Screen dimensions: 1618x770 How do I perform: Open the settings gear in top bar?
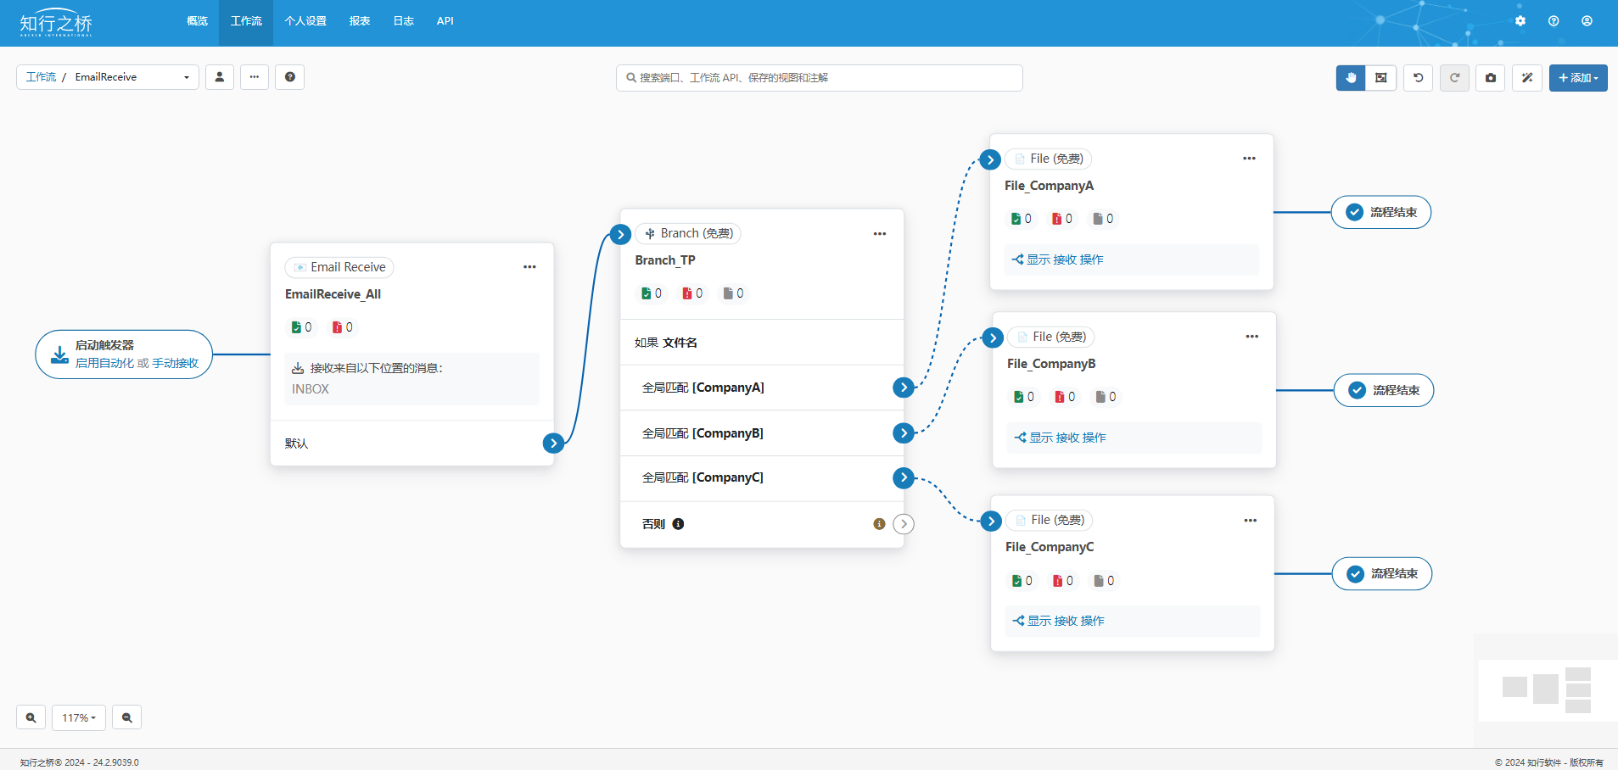click(x=1520, y=21)
